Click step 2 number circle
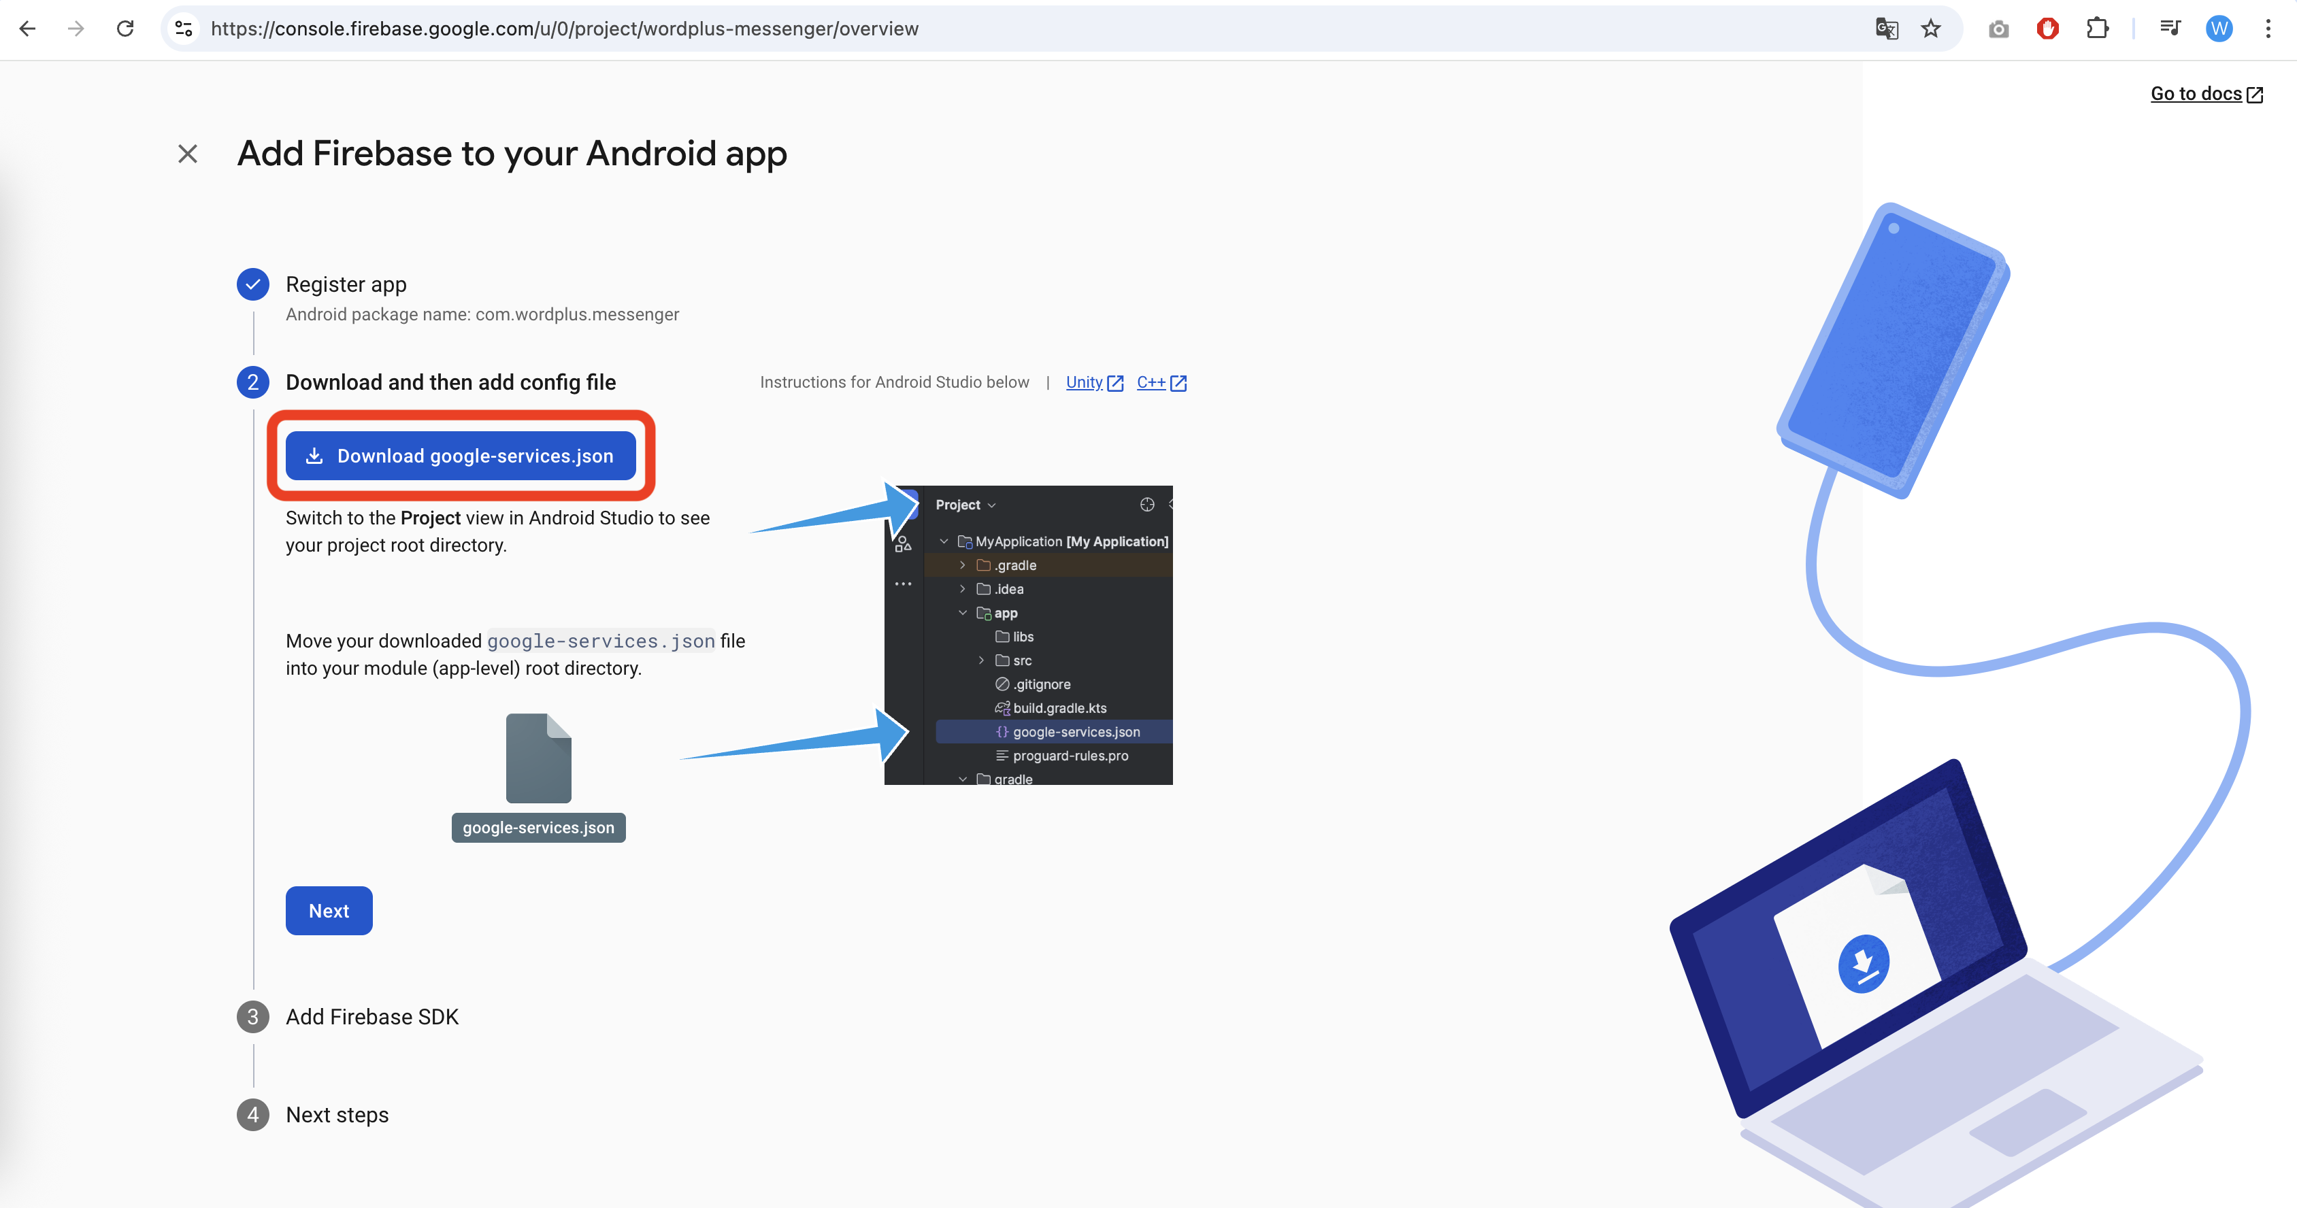Viewport: 2297px width, 1208px height. pos(253,382)
